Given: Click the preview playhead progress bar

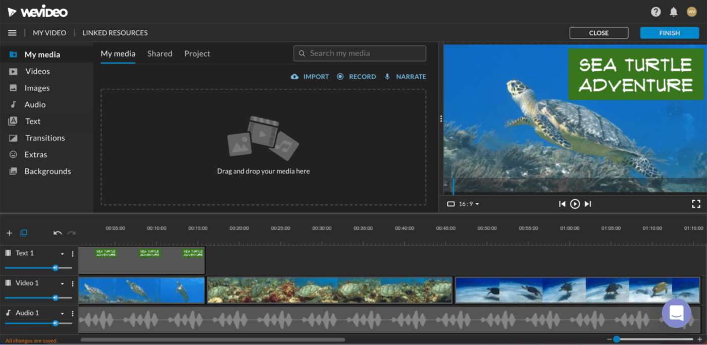Looking at the screenshot, I should pyautogui.click(x=575, y=186).
